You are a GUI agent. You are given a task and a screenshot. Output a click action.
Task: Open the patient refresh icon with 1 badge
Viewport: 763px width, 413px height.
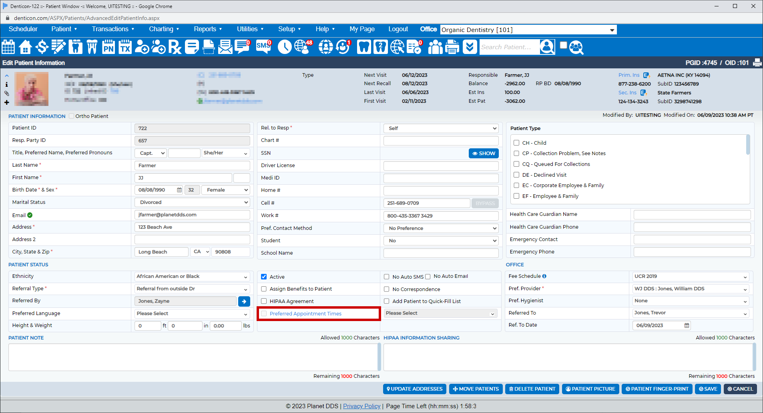point(343,47)
